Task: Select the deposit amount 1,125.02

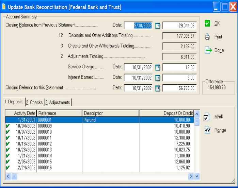Action: pos(183,168)
